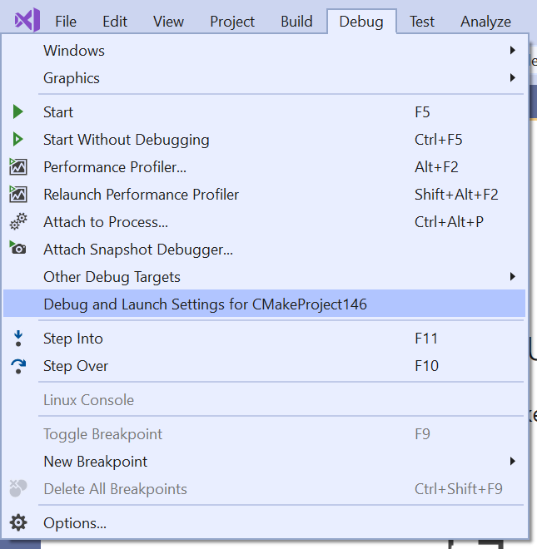The image size is (537, 549).
Task: Choose Start Without Debugging
Action: [x=264, y=140]
